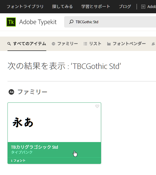
Task: Click the factory icon beside フォントベンダー
Action: [x=109, y=44]
